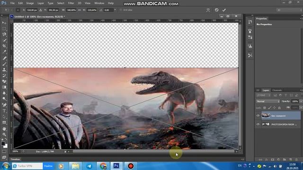Select the Zoom tool in the toolbox
The height and width of the screenshot is (170, 303).
tap(4, 135)
